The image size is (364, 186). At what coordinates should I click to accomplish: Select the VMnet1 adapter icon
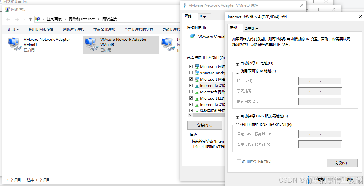pos(15,44)
